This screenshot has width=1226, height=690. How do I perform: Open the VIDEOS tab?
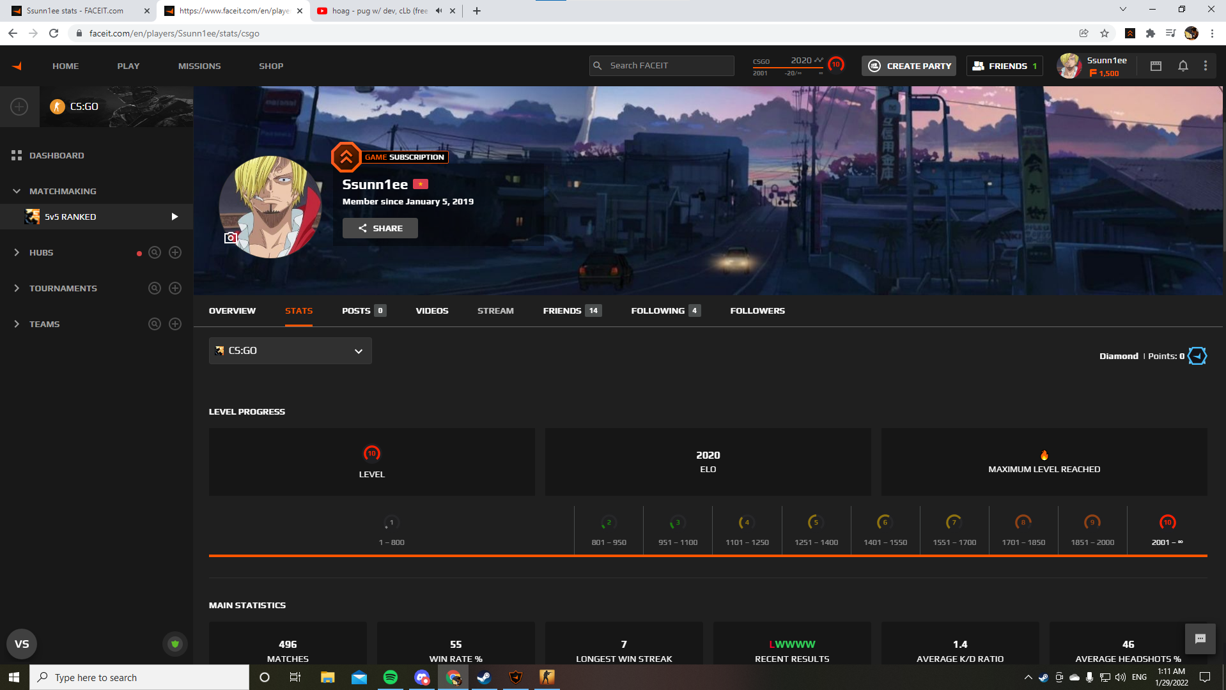(x=432, y=311)
